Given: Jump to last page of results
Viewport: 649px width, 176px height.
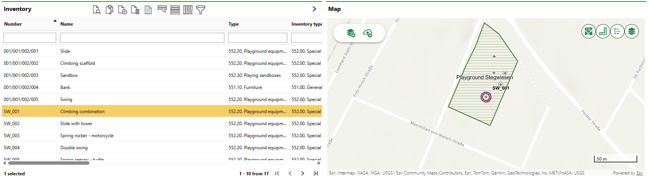Looking at the screenshot, I should pyautogui.click(x=316, y=173).
